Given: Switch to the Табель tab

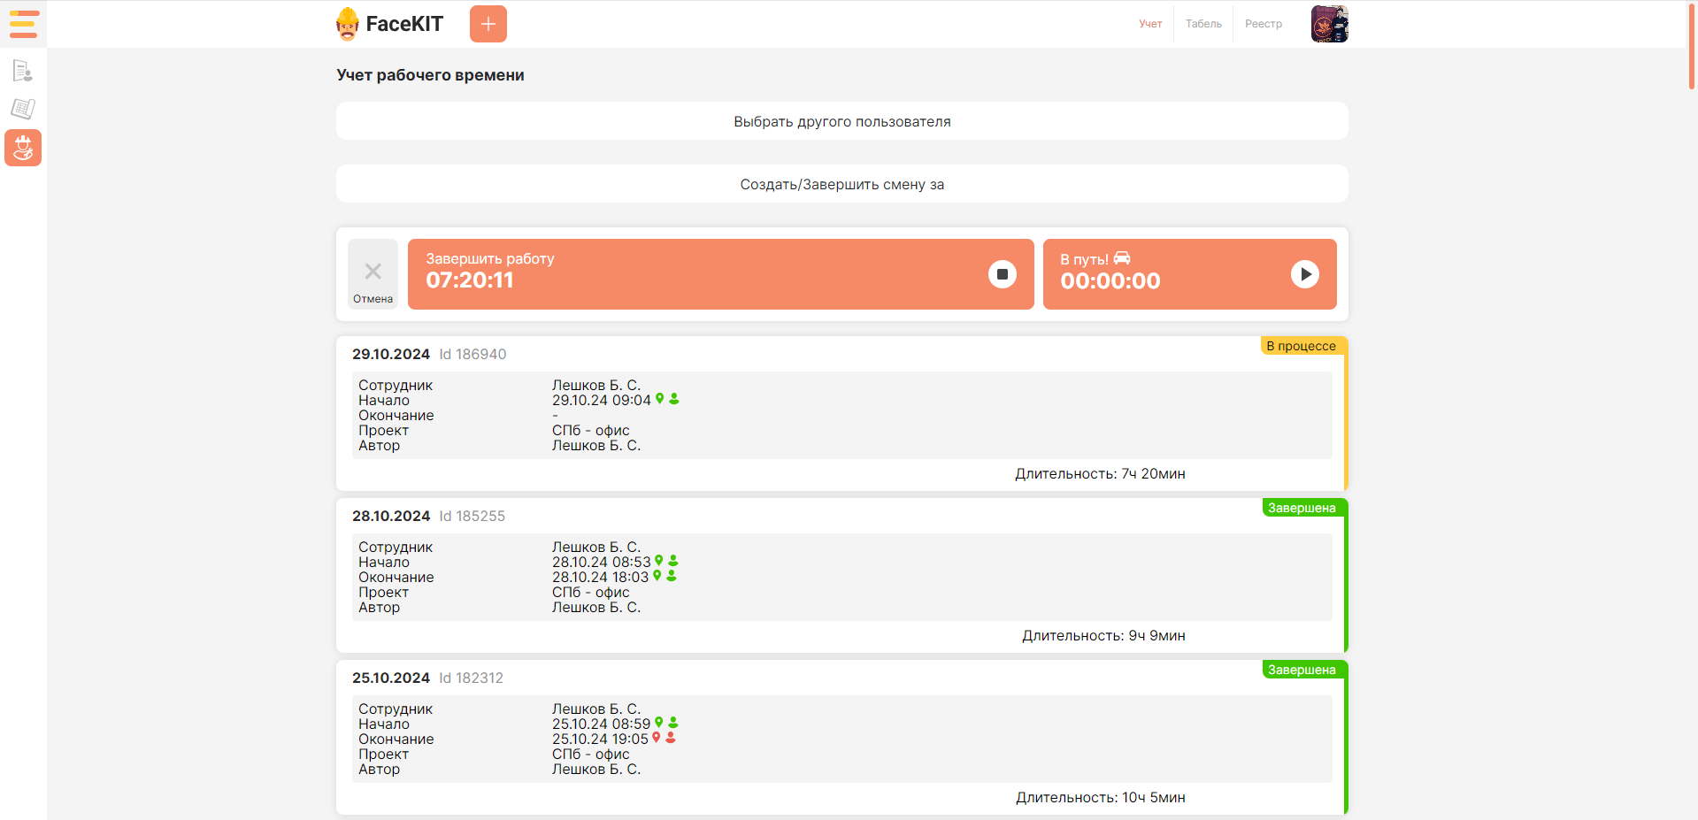Looking at the screenshot, I should tap(1203, 24).
